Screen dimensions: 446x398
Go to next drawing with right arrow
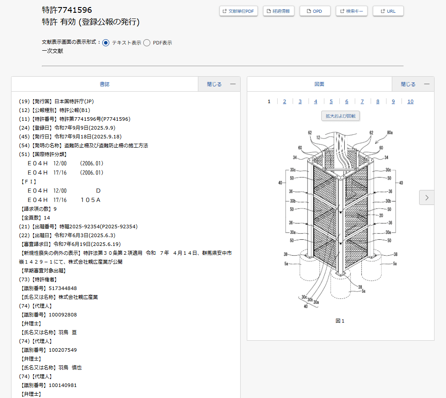pos(426,197)
